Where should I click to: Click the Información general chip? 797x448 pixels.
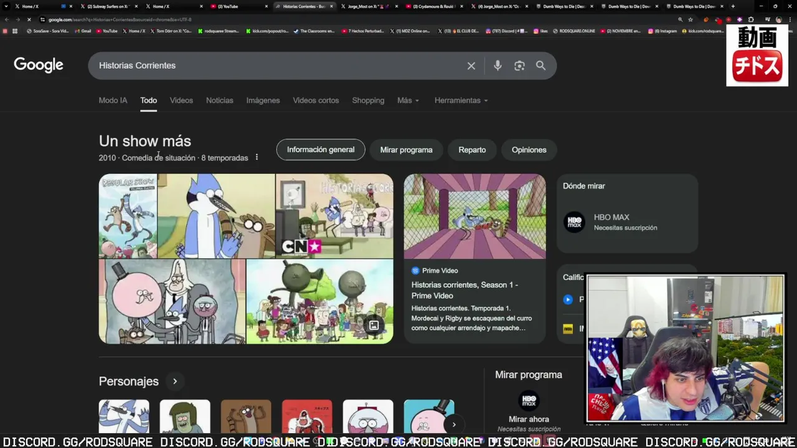tap(321, 149)
